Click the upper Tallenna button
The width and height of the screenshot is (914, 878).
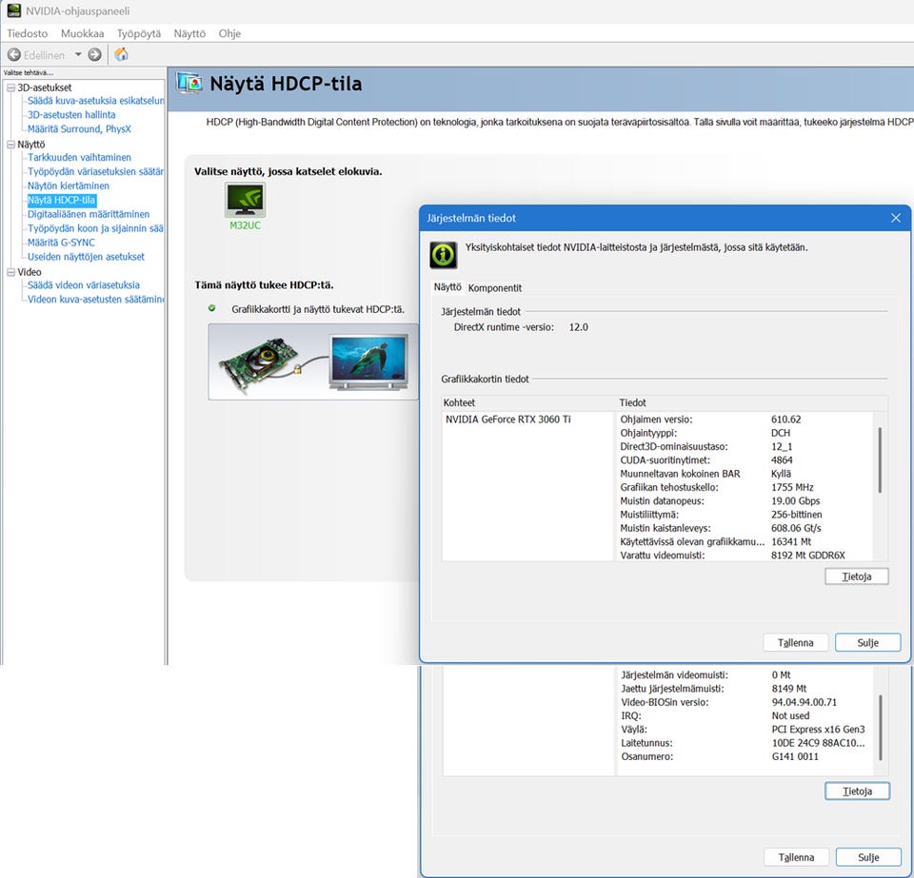click(796, 643)
